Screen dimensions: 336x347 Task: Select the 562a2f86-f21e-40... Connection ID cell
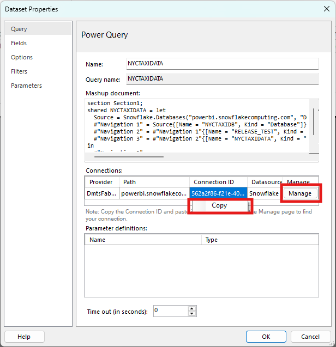coord(218,193)
